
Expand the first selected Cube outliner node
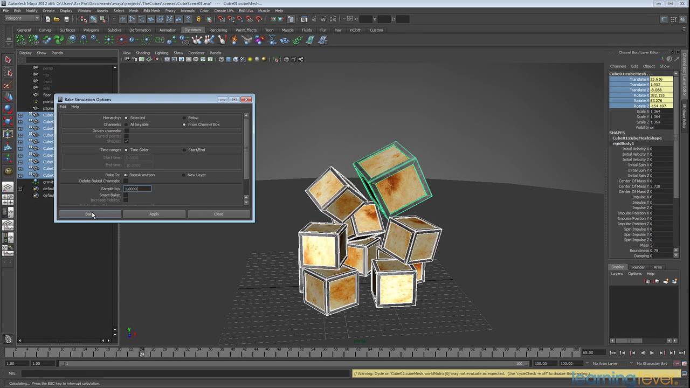coord(20,115)
